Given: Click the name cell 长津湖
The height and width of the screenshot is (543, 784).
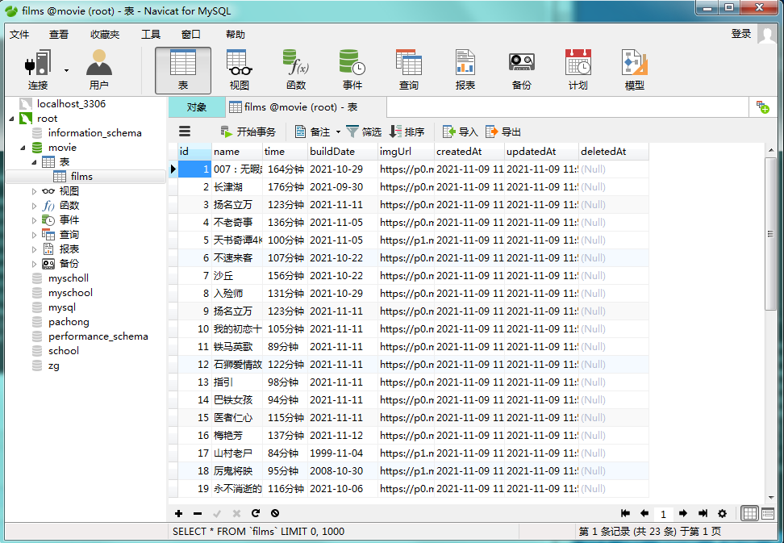Looking at the screenshot, I should (x=237, y=187).
